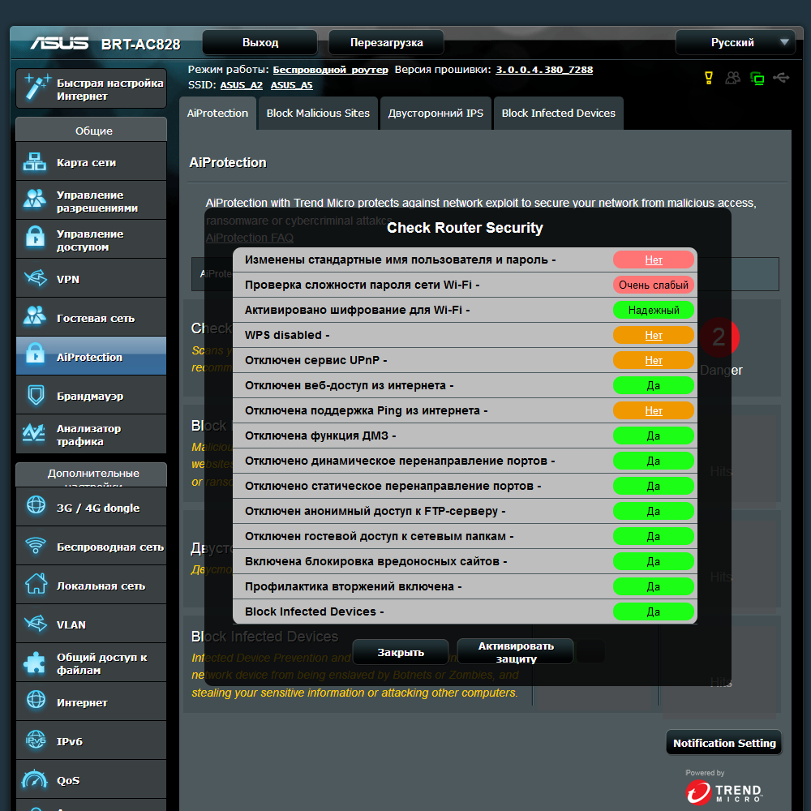Click Надежный Wi-Fi encryption status

click(x=653, y=311)
